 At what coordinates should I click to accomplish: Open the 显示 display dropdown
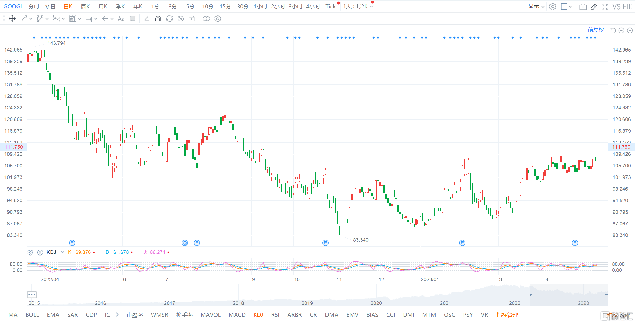(536, 6)
